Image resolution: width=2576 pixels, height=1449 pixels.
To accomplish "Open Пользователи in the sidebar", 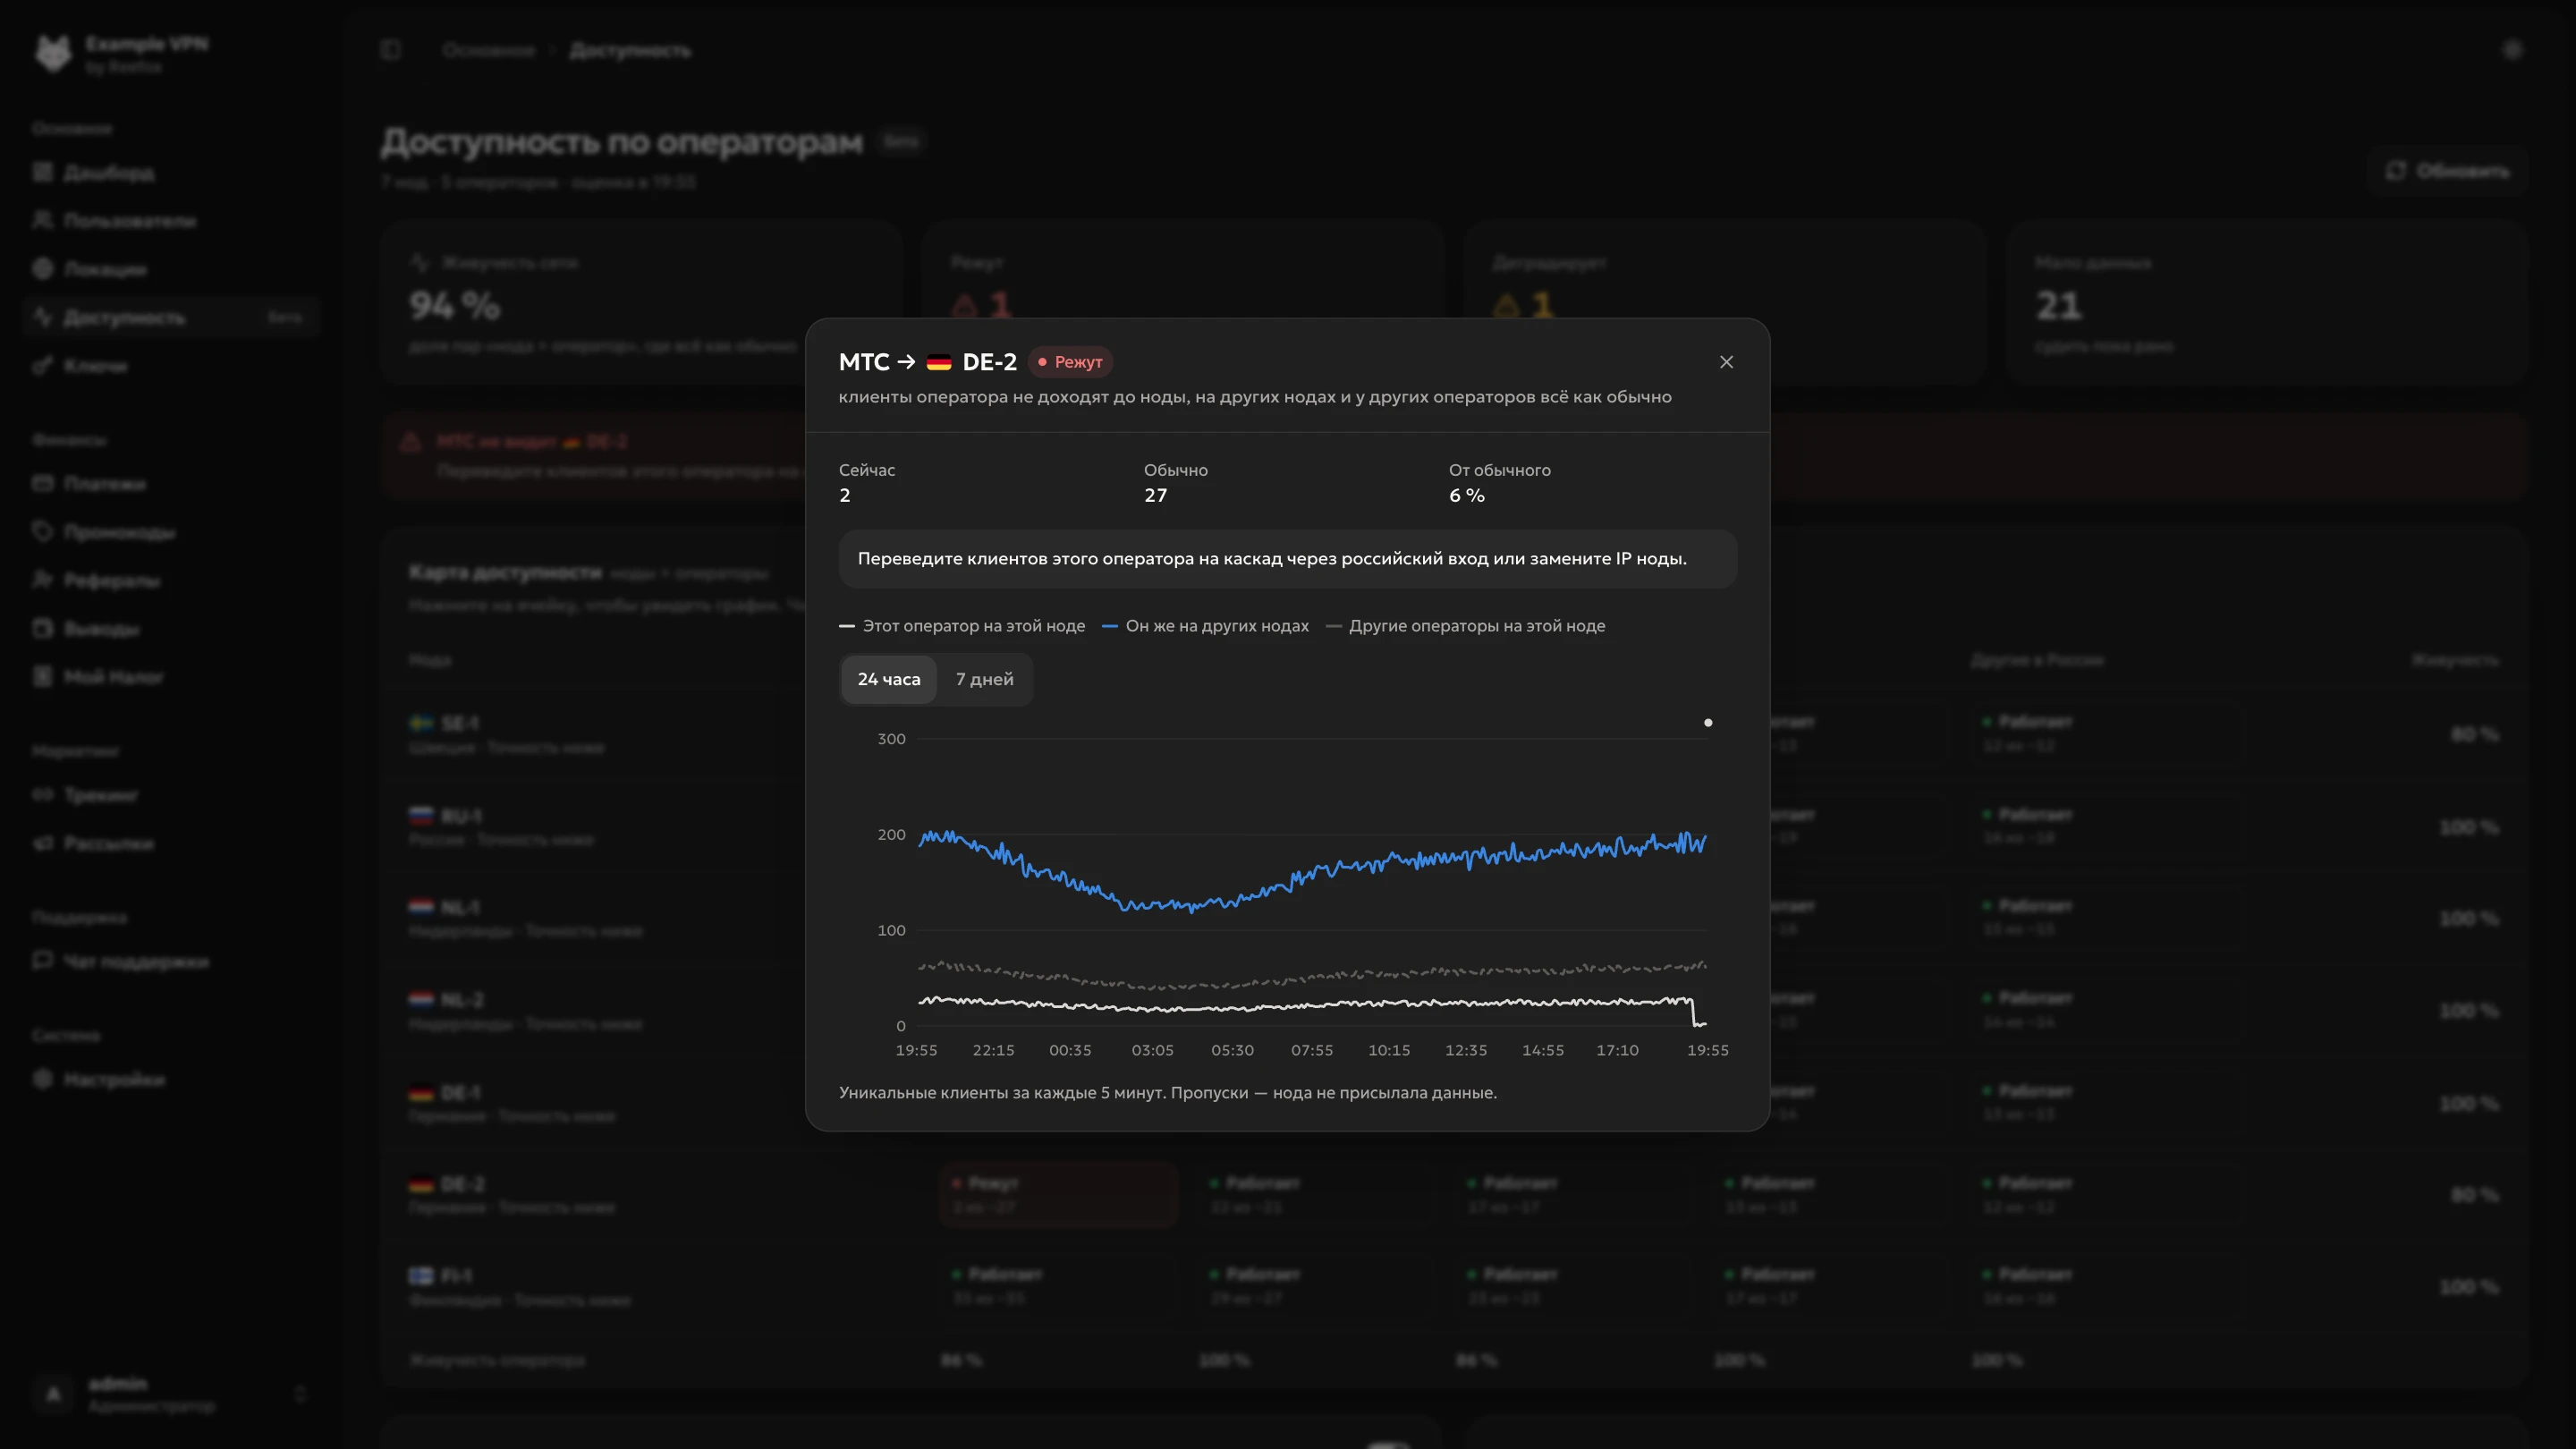I will [x=170, y=221].
